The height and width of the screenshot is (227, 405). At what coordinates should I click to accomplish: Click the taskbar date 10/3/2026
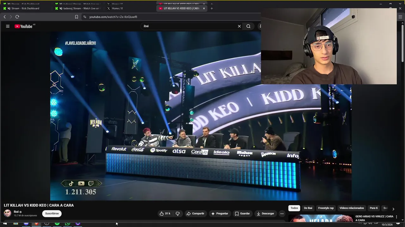tap(387, 225)
